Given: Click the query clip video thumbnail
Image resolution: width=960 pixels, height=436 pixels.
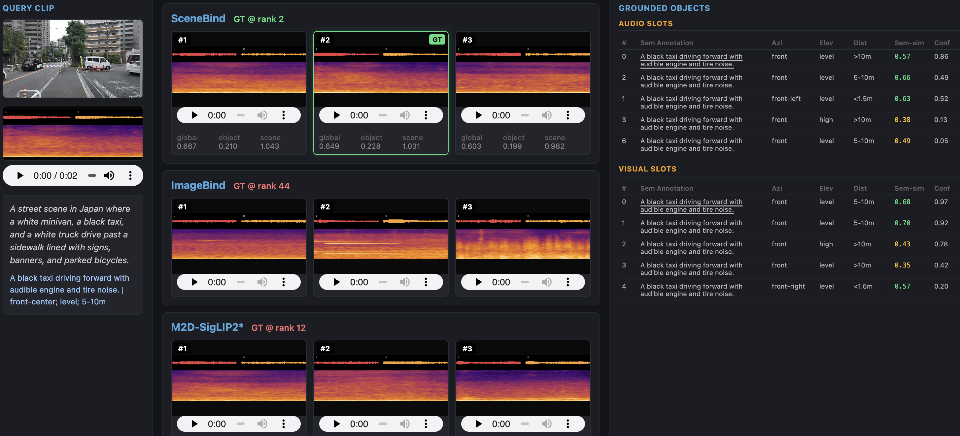Looking at the screenshot, I should pos(73,59).
